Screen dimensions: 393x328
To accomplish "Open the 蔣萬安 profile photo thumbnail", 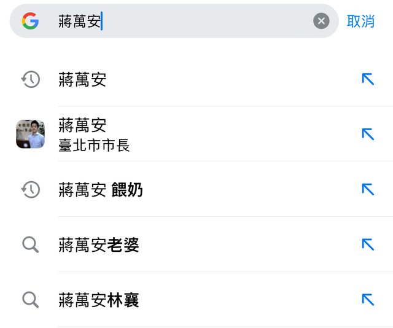I will coord(30,134).
